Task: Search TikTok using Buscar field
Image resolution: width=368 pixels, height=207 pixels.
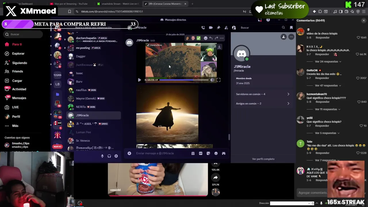Action: [x=23, y=34]
